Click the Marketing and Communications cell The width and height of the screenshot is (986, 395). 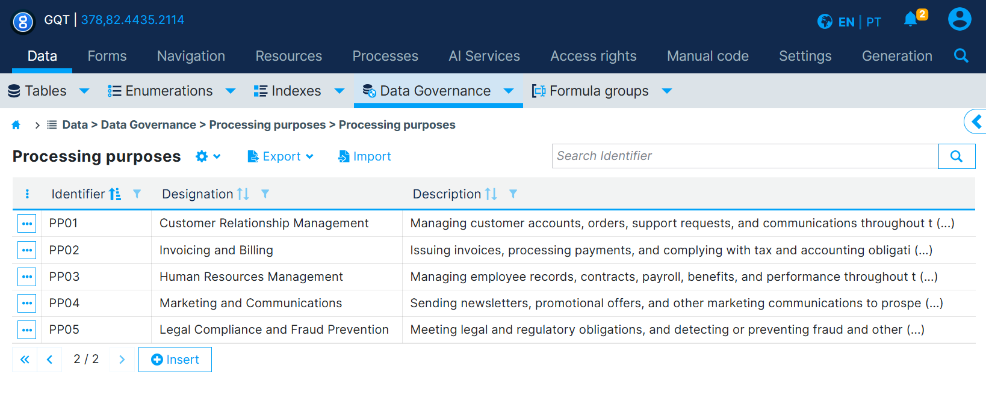point(277,303)
